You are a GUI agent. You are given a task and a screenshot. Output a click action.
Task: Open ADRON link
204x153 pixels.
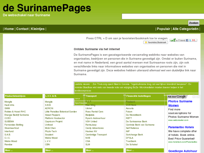[49, 108]
